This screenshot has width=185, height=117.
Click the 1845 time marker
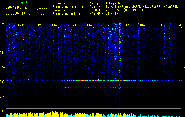click(90, 25)
